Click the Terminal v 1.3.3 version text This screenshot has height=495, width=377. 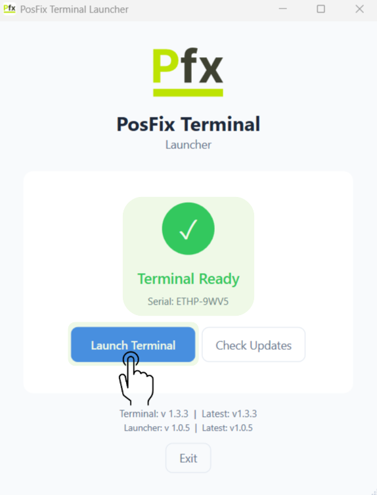(154, 414)
